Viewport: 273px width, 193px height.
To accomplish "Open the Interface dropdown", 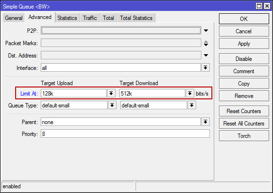I will tap(206, 68).
